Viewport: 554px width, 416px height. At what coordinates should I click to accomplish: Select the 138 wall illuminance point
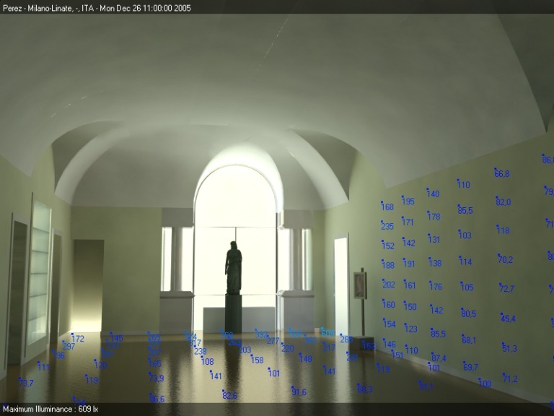click(435, 263)
